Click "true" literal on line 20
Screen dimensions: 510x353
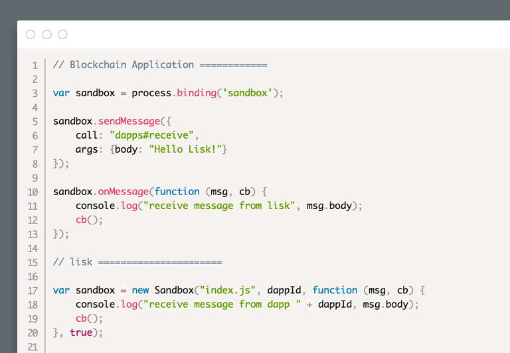(x=81, y=332)
